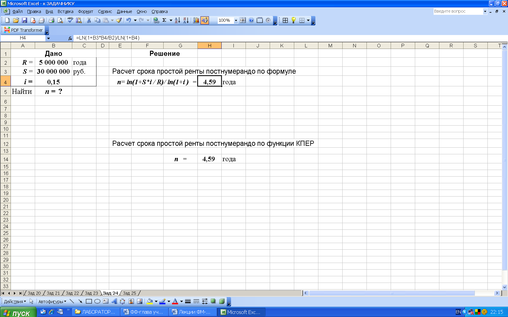Screen dimensions: 508x317
Task: Open Print Preview from the toolbar
Action: (x=60, y=20)
